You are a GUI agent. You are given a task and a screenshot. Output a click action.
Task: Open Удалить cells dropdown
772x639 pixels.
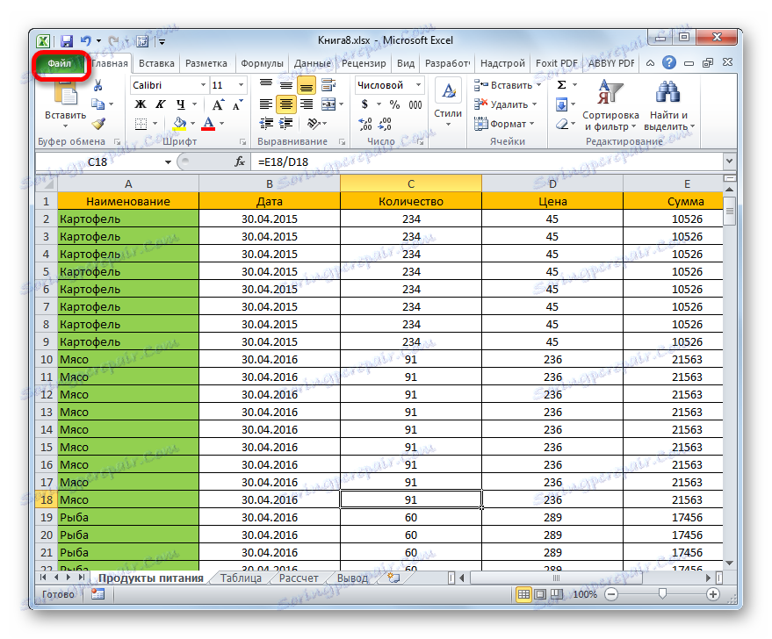click(x=505, y=104)
